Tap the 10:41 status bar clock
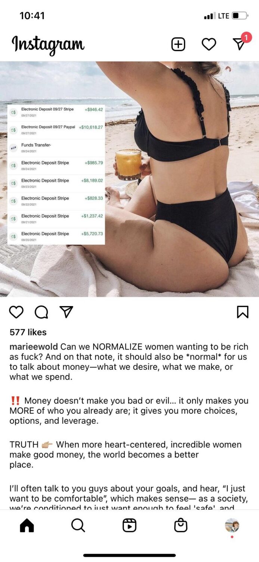The width and height of the screenshot is (259, 562). [32, 16]
